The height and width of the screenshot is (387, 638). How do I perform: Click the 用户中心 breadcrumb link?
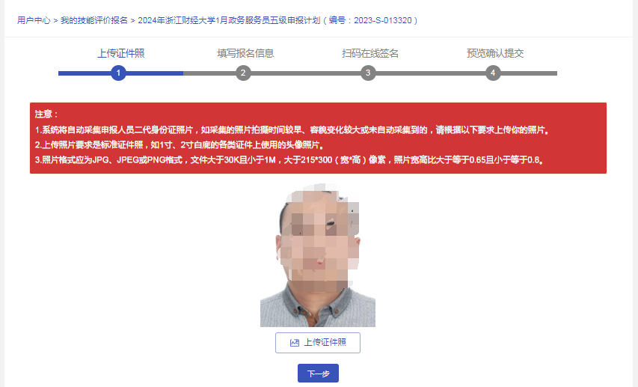[34, 20]
